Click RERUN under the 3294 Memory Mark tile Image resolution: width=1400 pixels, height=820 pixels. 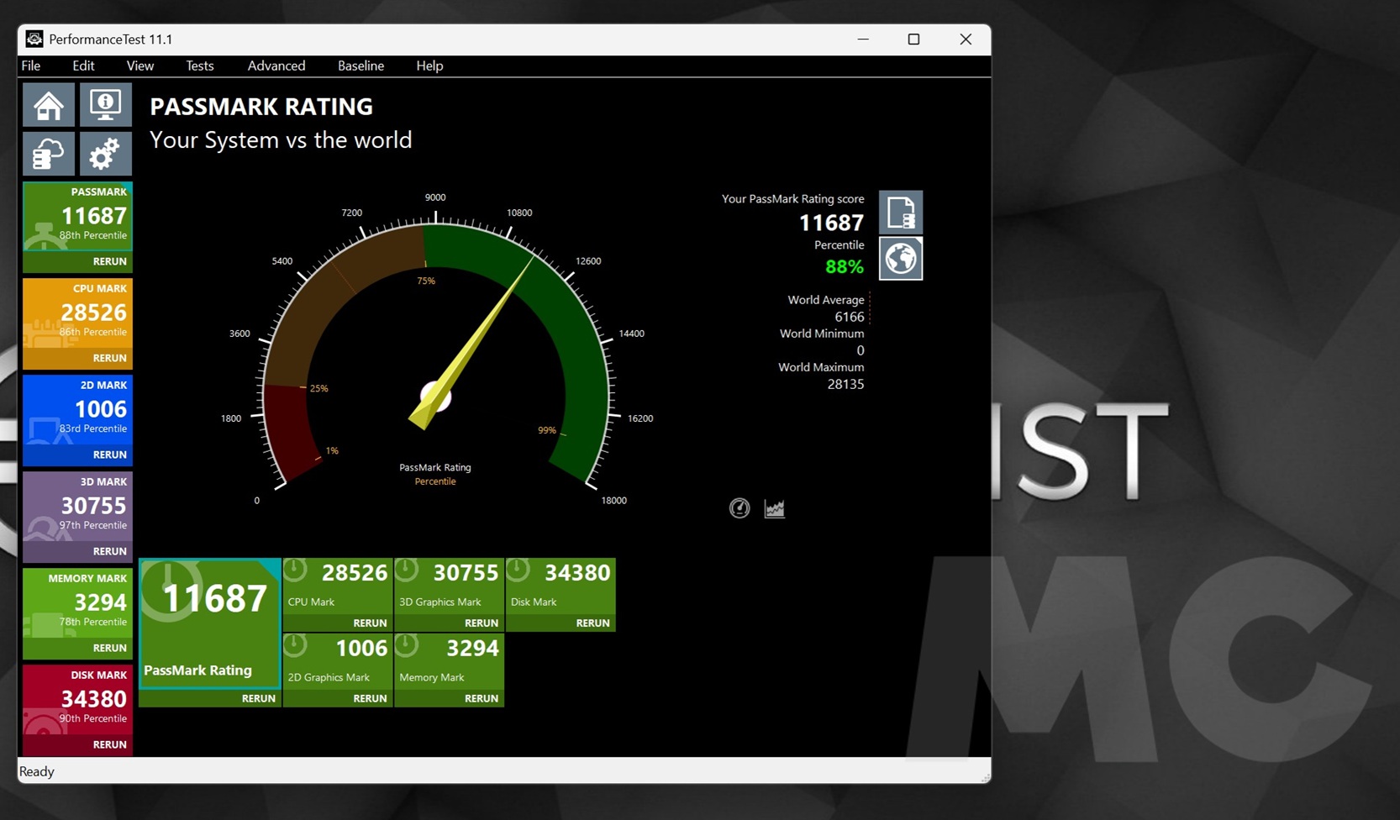(482, 698)
